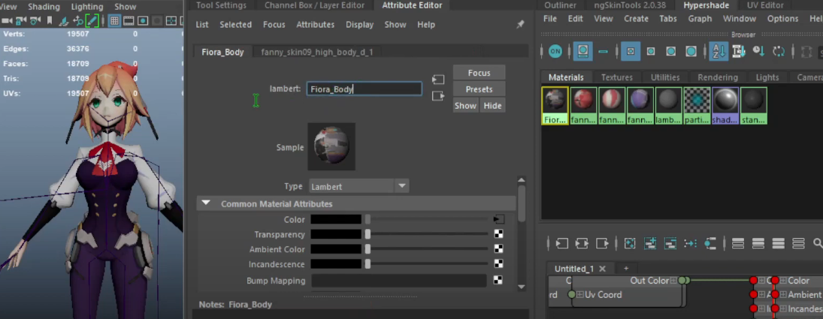The image size is (823, 319).
Task: Click the Presets button
Action: (480, 89)
